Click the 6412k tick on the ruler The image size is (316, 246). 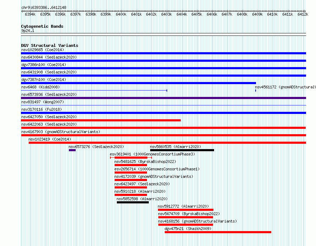[x=303, y=14]
